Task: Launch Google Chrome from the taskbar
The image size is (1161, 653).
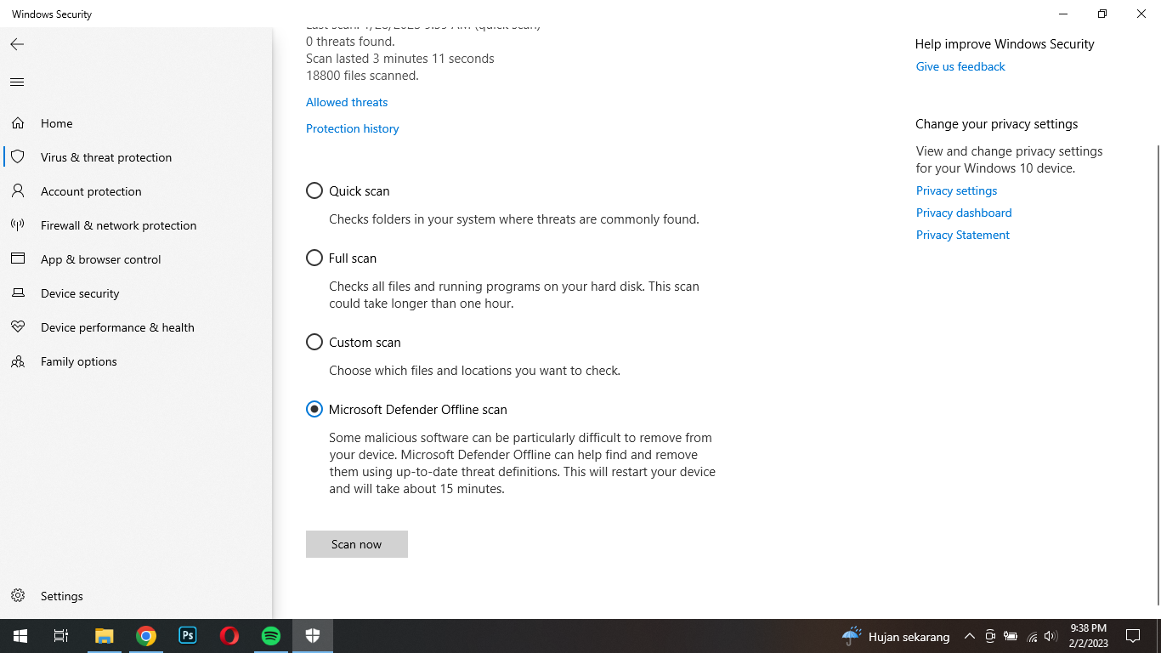Action: tap(146, 636)
